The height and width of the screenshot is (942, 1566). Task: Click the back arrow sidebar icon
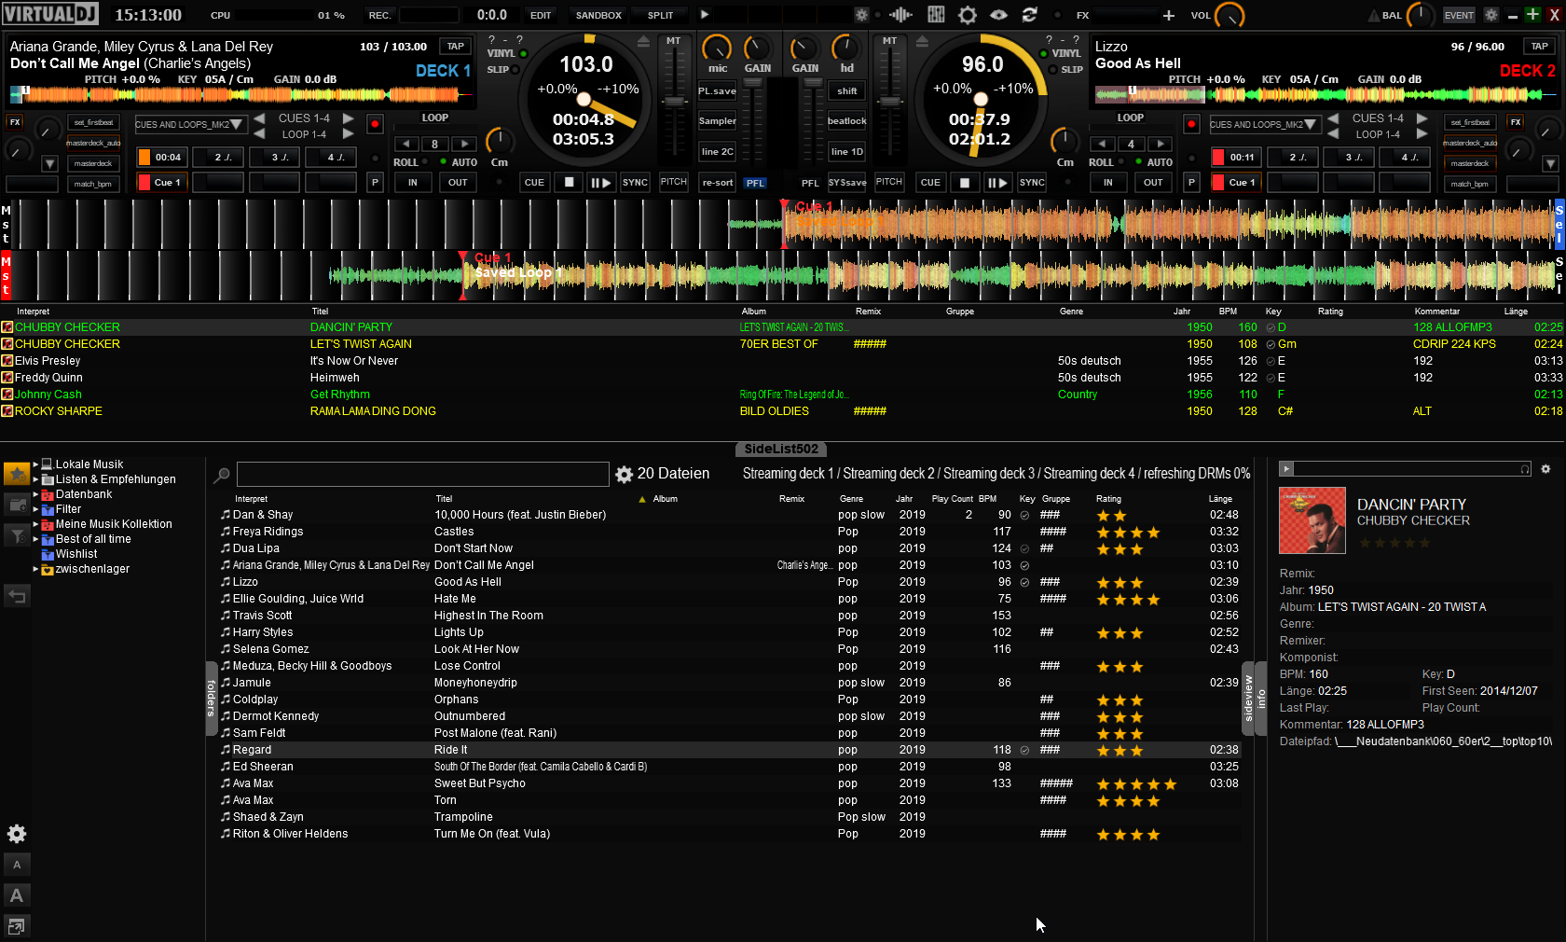(x=17, y=595)
